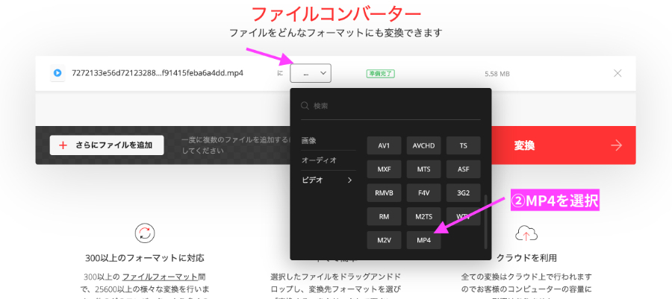
Task: Remove the file with the X icon
Action: click(617, 73)
